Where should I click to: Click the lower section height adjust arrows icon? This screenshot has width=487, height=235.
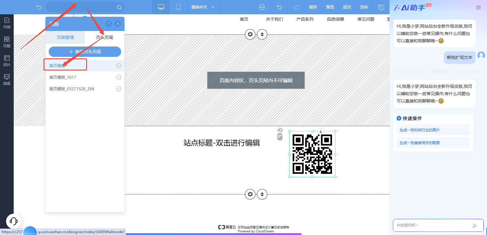coord(262,194)
